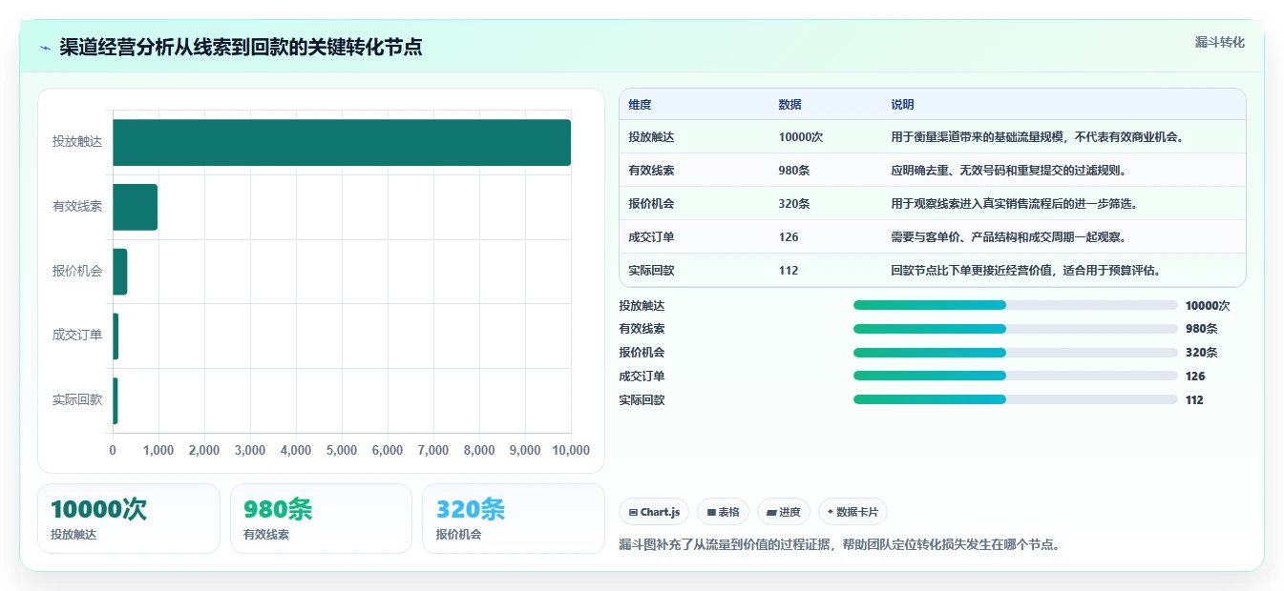
Task: Click the 成交订单 y-axis label in chart
Action: coord(77,335)
